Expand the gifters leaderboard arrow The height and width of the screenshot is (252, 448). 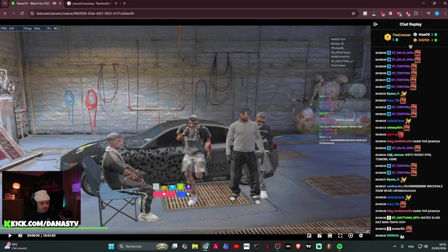coord(411,47)
